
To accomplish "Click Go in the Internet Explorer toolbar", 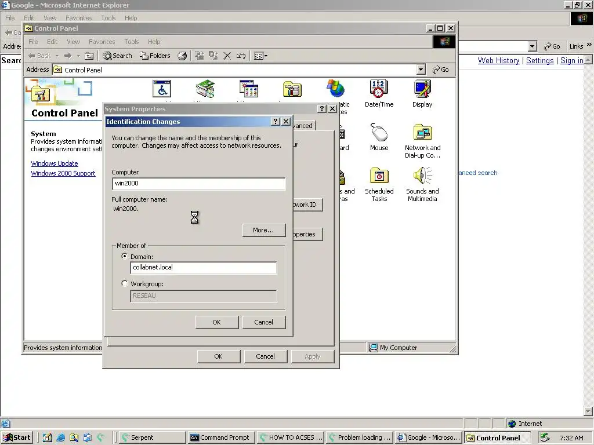I will [552, 46].
